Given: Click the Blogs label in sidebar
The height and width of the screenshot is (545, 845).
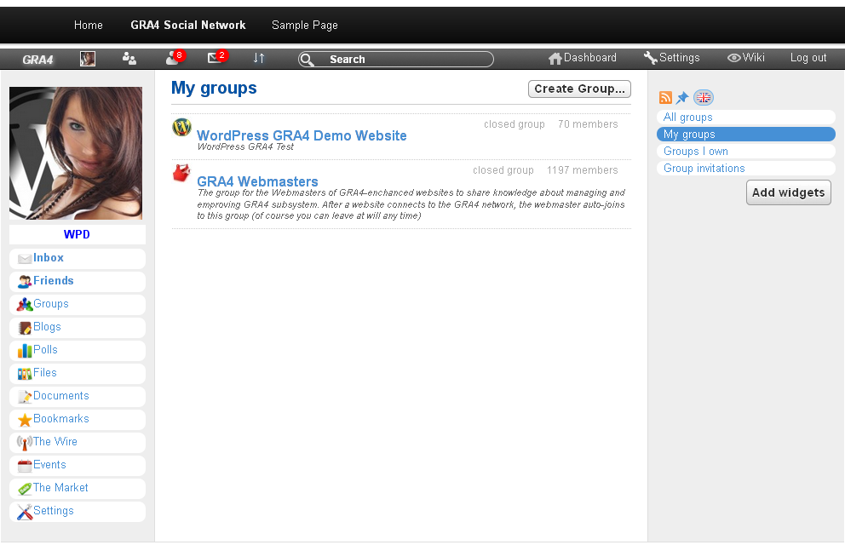Looking at the screenshot, I should (x=48, y=327).
